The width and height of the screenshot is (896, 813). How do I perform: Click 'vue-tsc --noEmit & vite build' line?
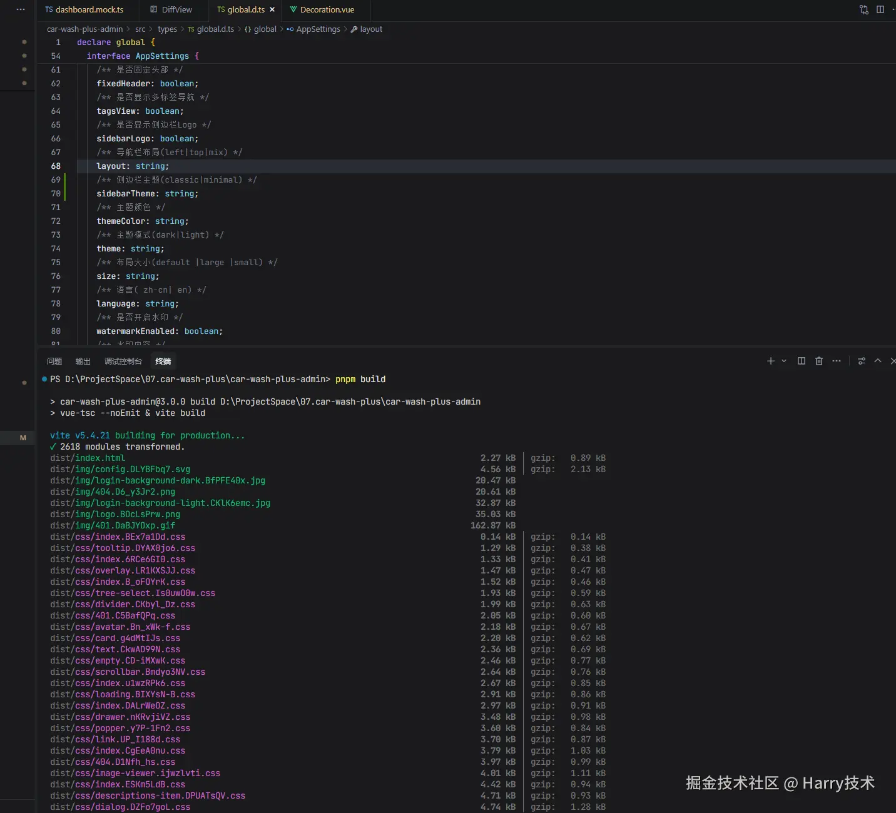pyautogui.click(x=133, y=413)
